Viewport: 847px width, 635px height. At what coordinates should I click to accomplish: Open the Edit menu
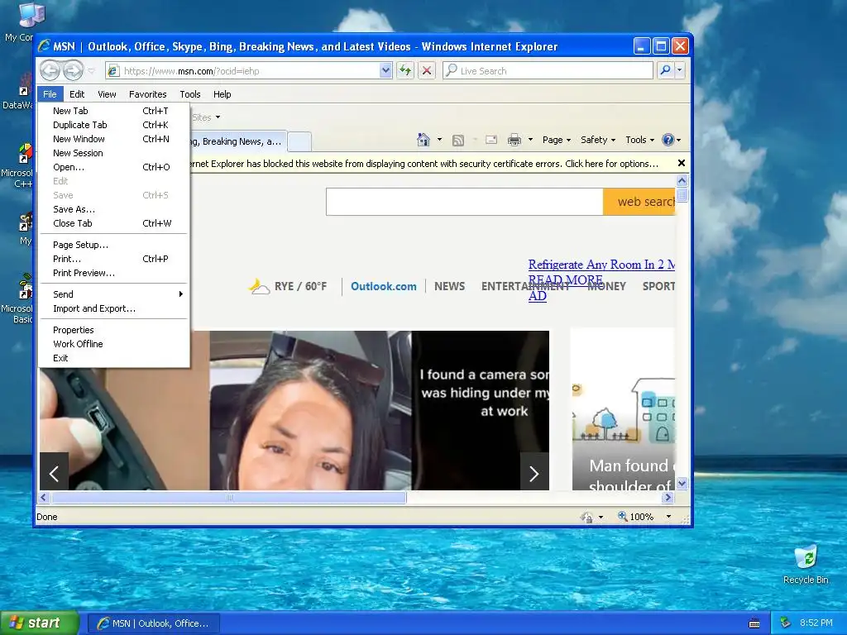click(x=77, y=94)
